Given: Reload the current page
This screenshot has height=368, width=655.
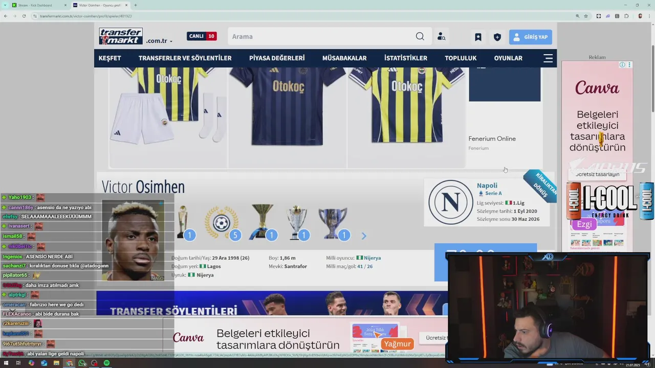Looking at the screenshot, I should click(x=24, y=16).
